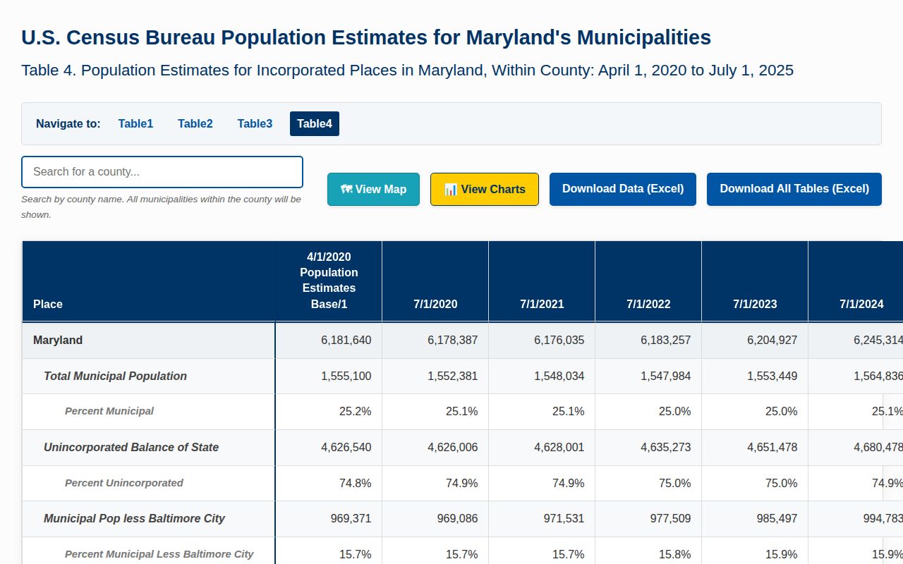Image resolution: width=903 pixels, height=564 pixels.
Task: Go to Table3
Action: (x=255, y=124)
